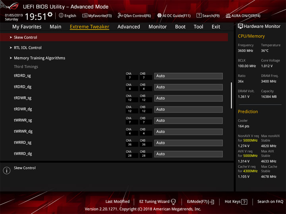Click the Last Modified button
Image resolution: width=286 pixels, height=214 pixels.
pos(118,202)
